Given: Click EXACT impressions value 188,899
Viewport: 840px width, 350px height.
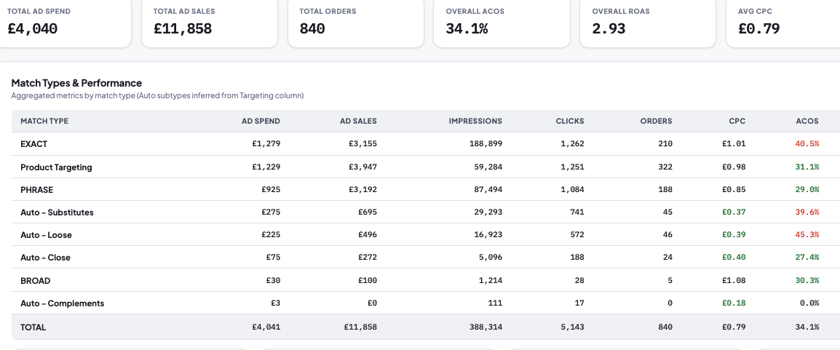Looking at the screenshot, I should point(486,144).
